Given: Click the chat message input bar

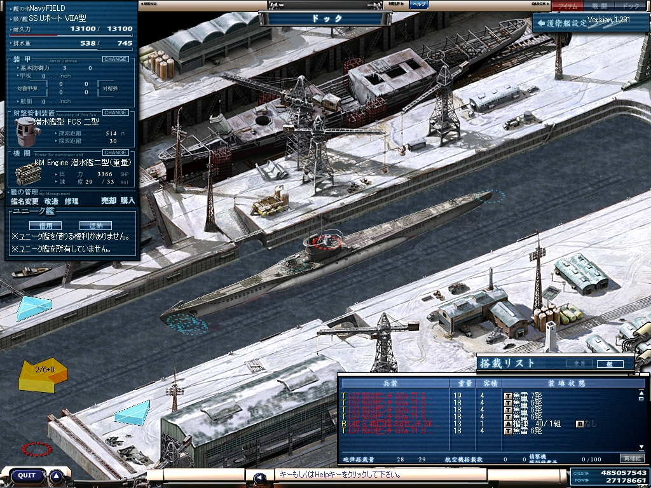Looking at the screenshot, I should (x=380, y=474).
